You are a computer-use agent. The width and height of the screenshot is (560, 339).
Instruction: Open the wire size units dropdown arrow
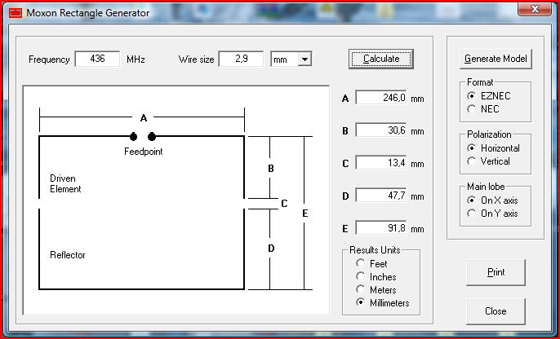(x=304, y=59)
